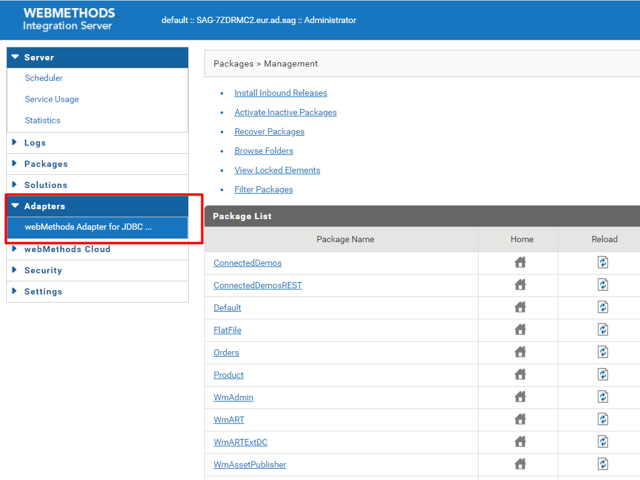Expand the Solutions menu section
The height and width of the screenshot is (480, 640).
click(98, 185)
